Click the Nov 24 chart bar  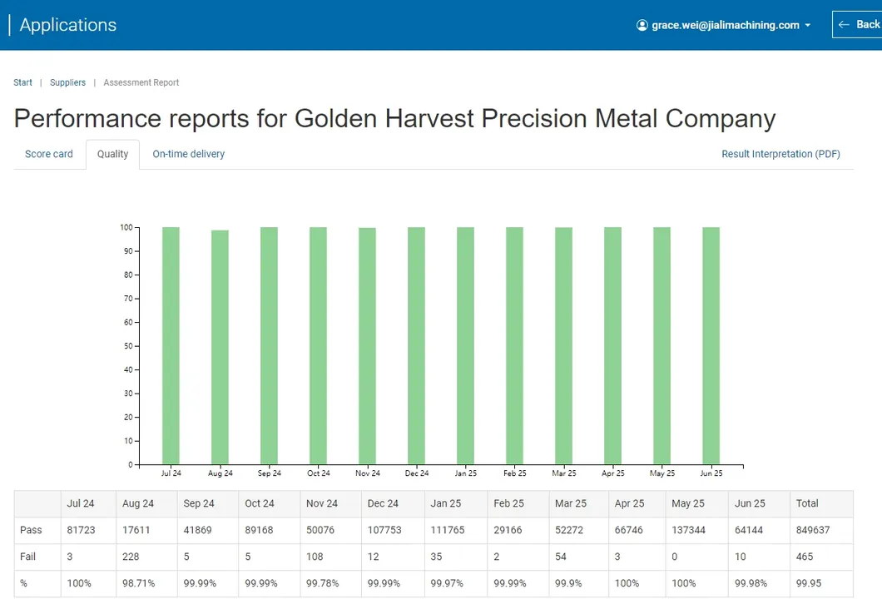pos(367,346)
